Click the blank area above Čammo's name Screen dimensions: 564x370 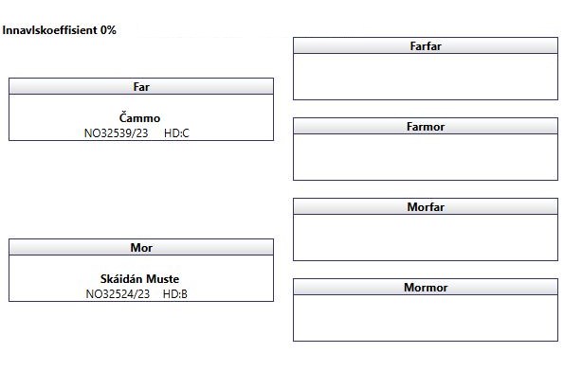point(141,103)
